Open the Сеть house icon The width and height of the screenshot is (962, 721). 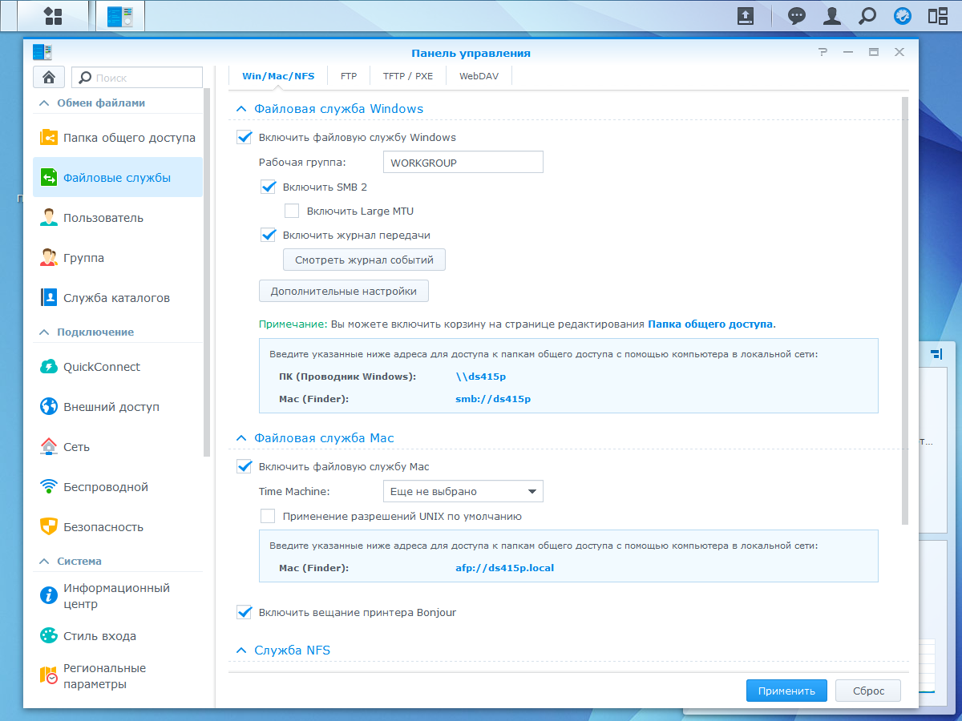click(x=49, y=447)
